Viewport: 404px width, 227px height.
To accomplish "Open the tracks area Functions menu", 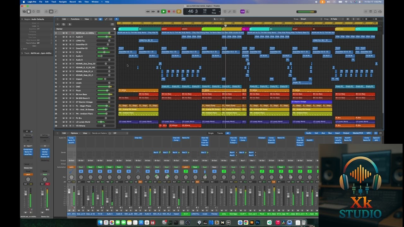I will click(x=76, y=19).
